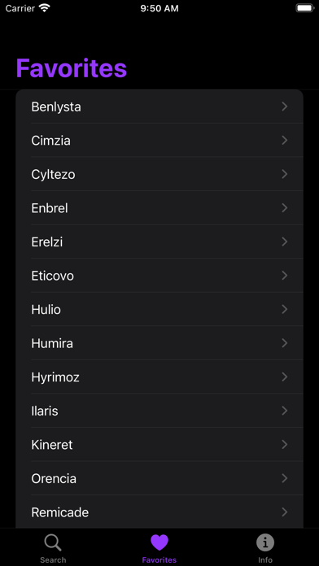
Task: Open the Enbrel entry
Action: click(x=159, y=207)
